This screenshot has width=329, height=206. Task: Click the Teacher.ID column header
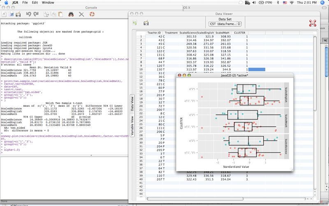154,33
